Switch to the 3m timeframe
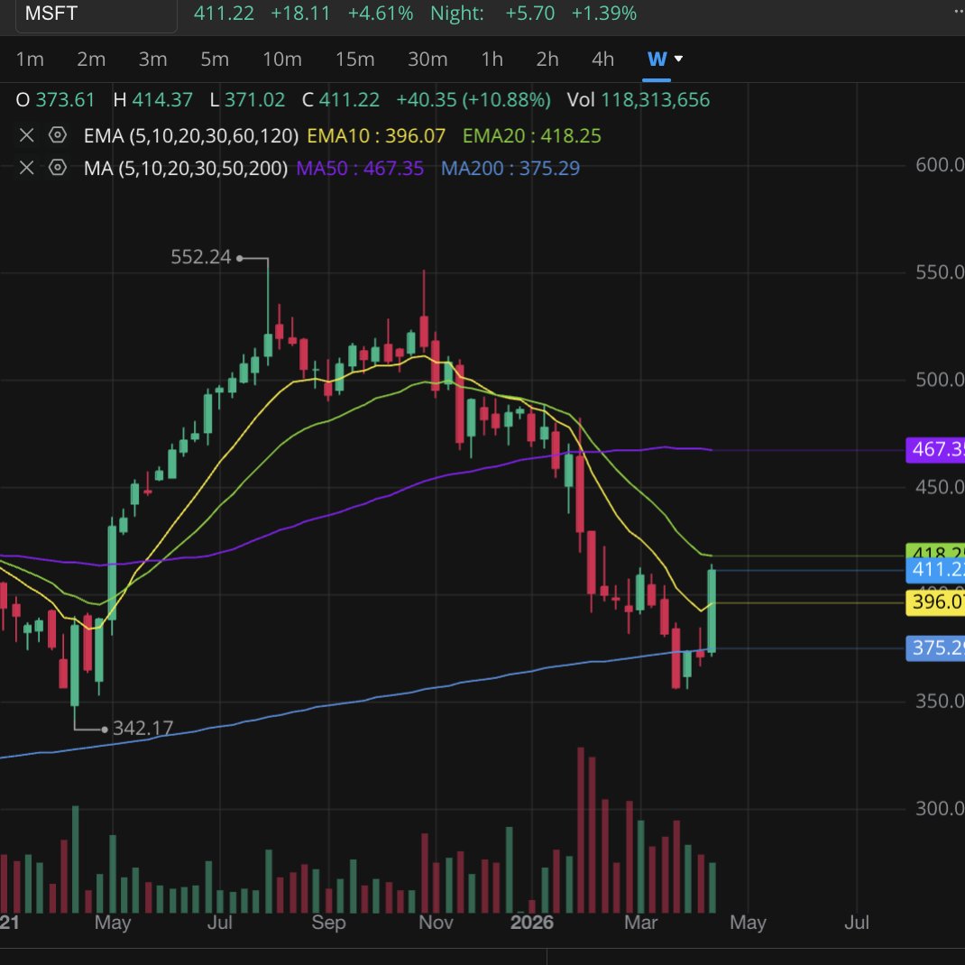Image resolution: width=965 pixels, height=965 pixels. (152, 60)
